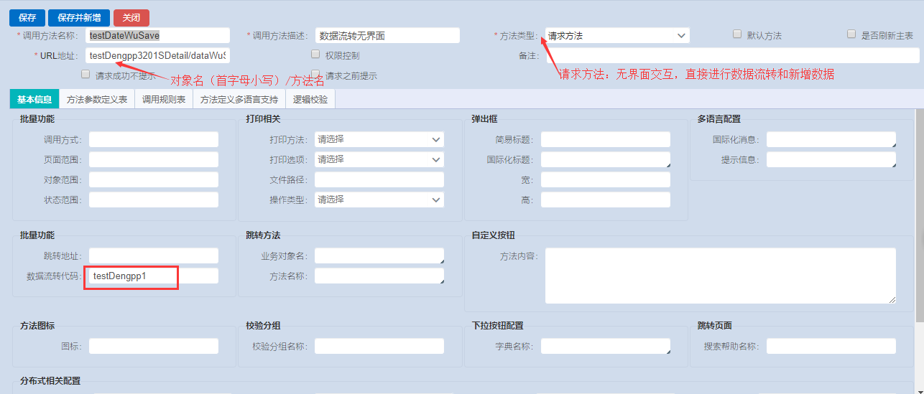Click the 数据流转代码 field containing testDengpp1

point(152,276)
